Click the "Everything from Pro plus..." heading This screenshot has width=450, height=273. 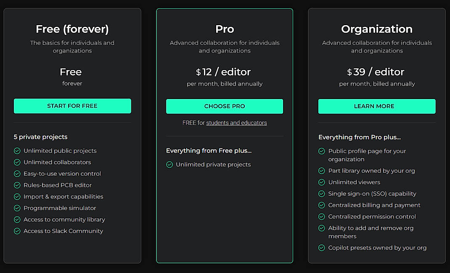[x=360, y=137]
